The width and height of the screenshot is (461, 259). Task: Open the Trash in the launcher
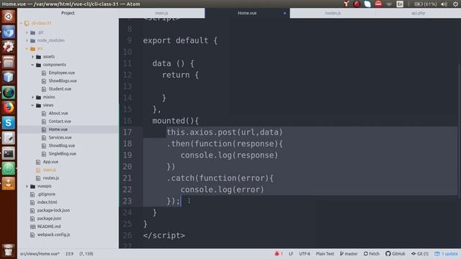(x=8, y=250)
